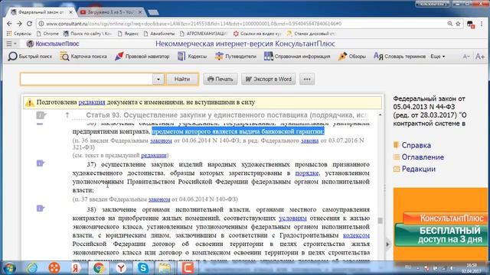This screenshot has height=275, width=490.
Task: Switch to the Федеральный закон browser tab
Action: click(x=41, y=12)
